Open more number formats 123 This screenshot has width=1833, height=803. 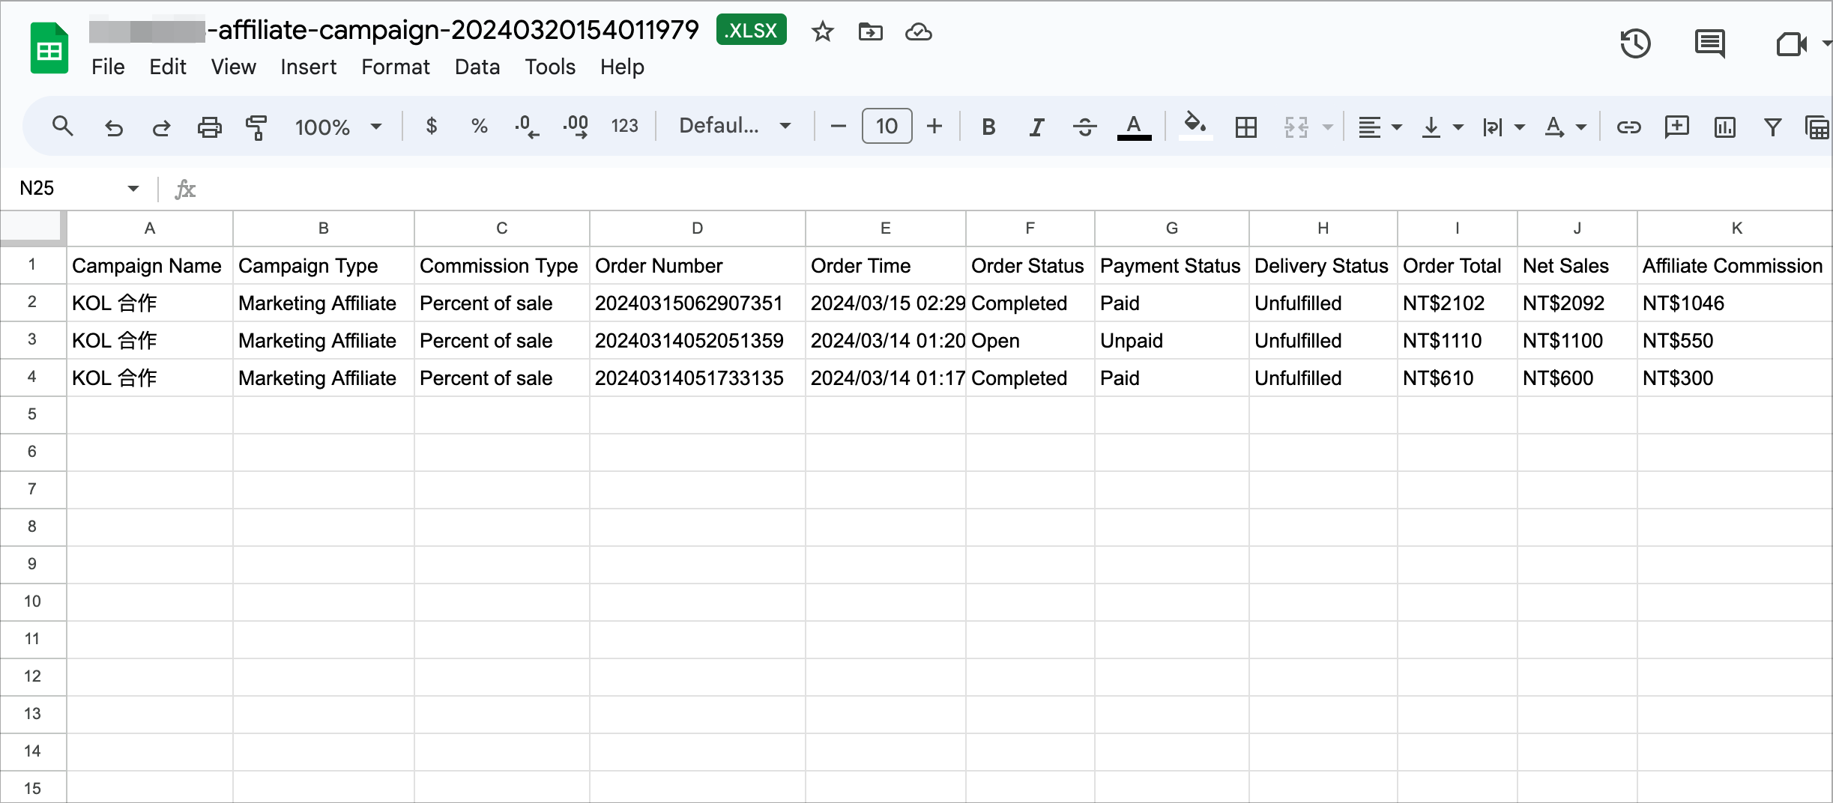click(624, 126)
